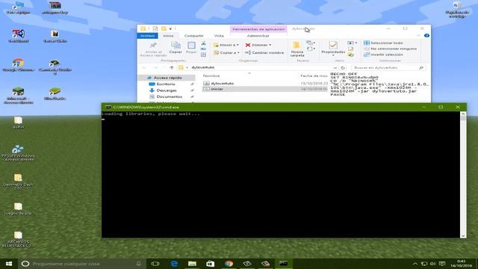
Task: Launch Microsoft Edge from the taskbar
Action: 174,264
